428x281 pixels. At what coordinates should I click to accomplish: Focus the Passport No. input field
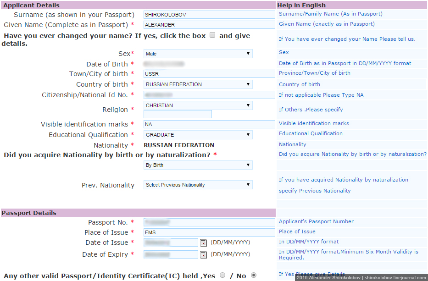pos(209,222)
